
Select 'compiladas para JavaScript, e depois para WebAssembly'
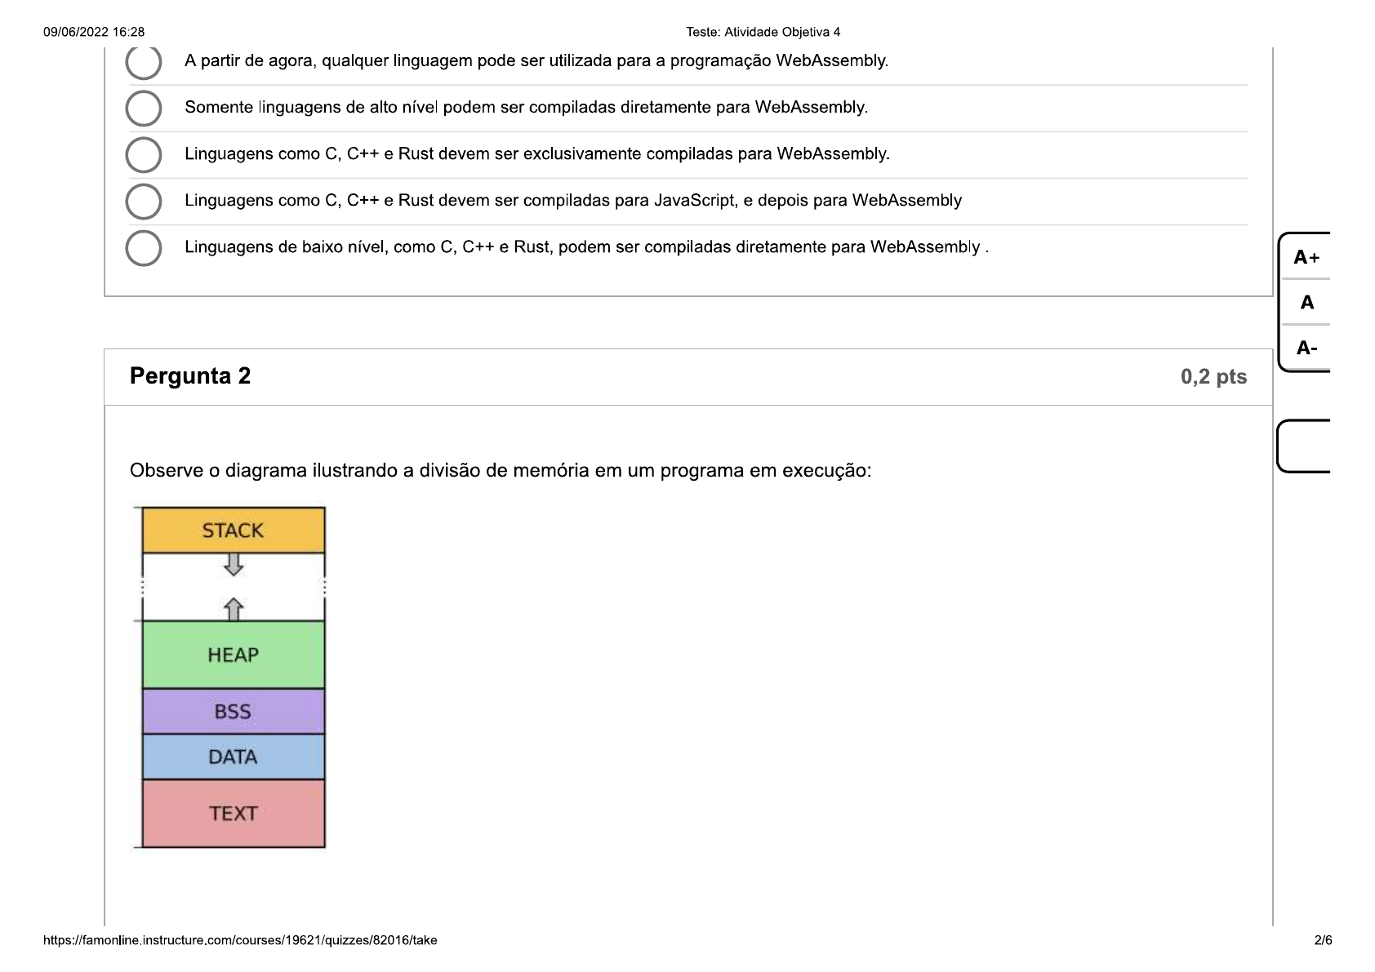(x=145, y=199)
